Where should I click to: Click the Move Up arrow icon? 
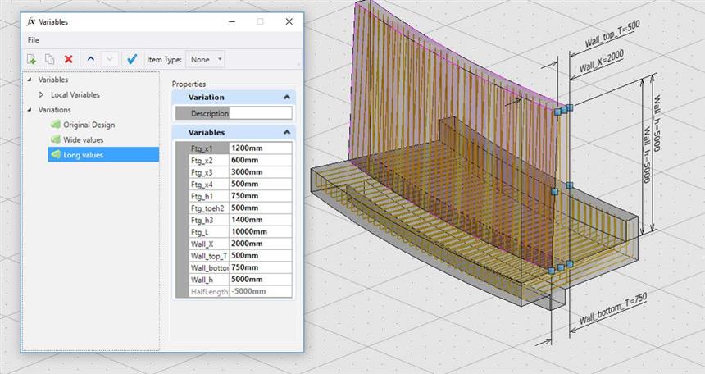90,60
